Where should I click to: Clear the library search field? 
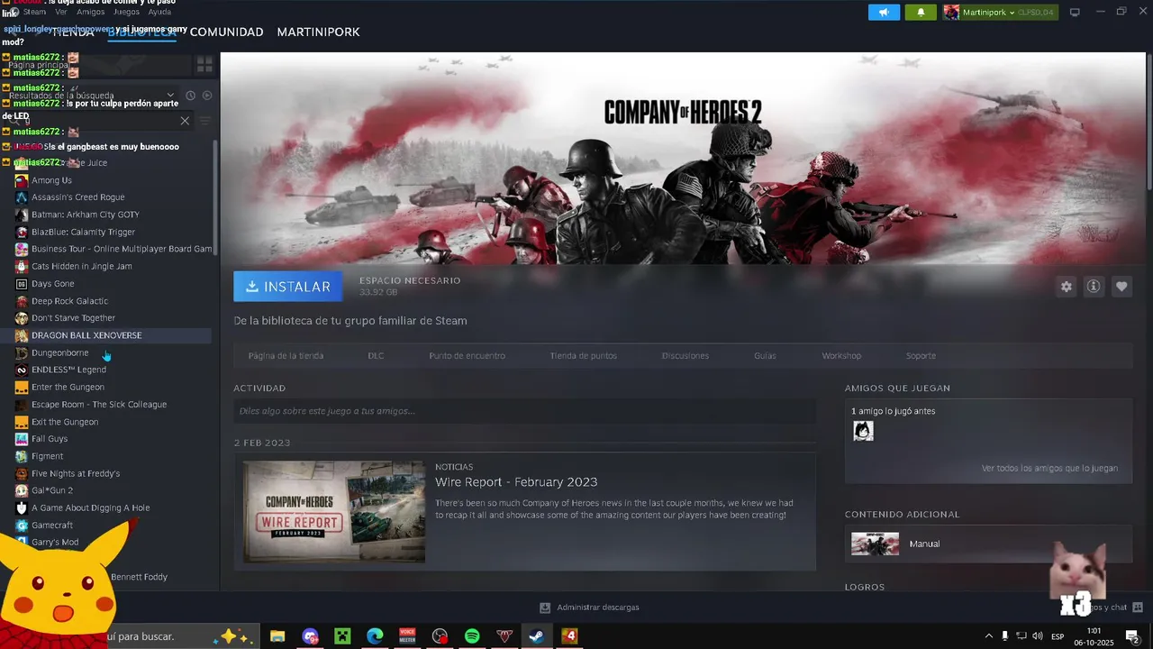click(x=185, y=121)
